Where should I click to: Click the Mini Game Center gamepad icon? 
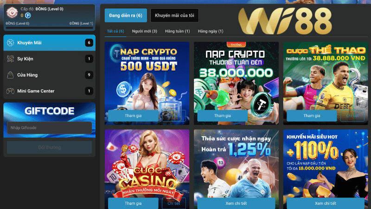coord(10,91)
